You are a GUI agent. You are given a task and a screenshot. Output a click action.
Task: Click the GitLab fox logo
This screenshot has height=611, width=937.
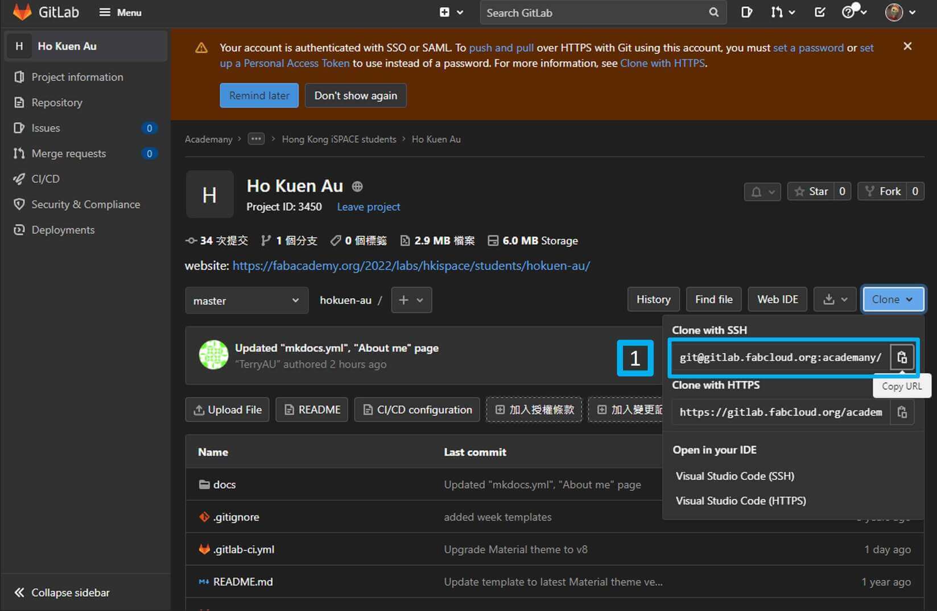tap(22, 13)
